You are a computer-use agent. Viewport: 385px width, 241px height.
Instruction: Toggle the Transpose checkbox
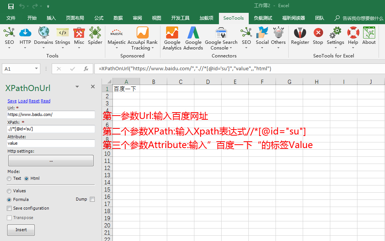point(9,218)
